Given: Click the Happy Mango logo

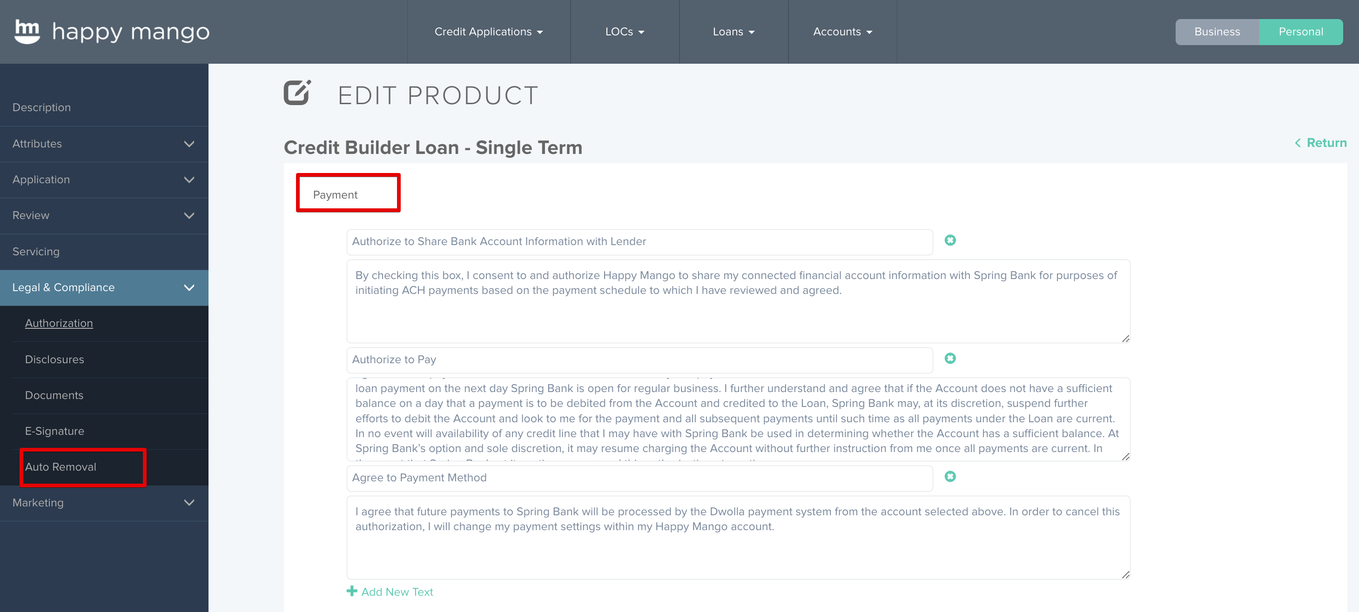Looking at the screenshot, I should tap(111, 32).
